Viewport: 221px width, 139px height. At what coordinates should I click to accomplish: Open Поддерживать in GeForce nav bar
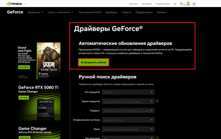pyautogui.click(x=144, y=12)
